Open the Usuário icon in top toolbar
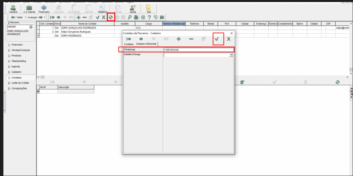Image resolution: width=353 pixels, height=176 pixels. pyautogui.click(x=13, y=9)
